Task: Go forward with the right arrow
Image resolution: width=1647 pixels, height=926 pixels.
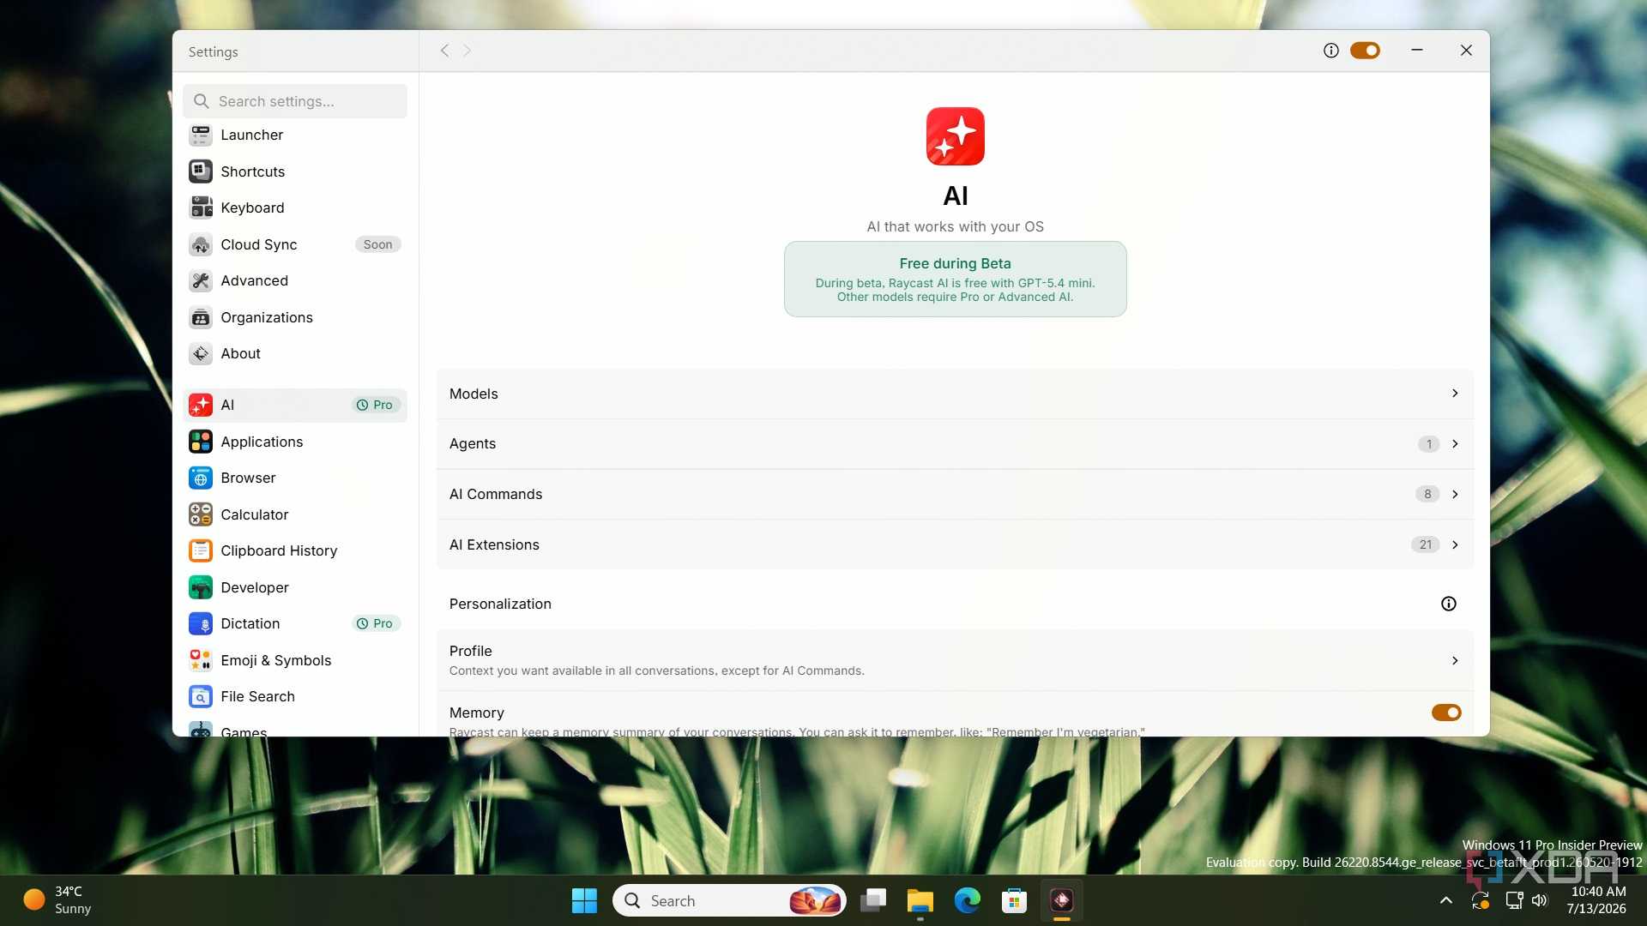Action: pos(468,51)
